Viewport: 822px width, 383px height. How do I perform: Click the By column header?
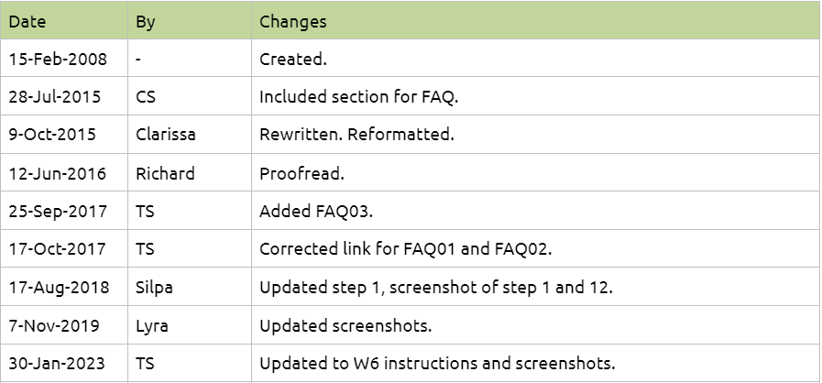(x=145, y=21)
